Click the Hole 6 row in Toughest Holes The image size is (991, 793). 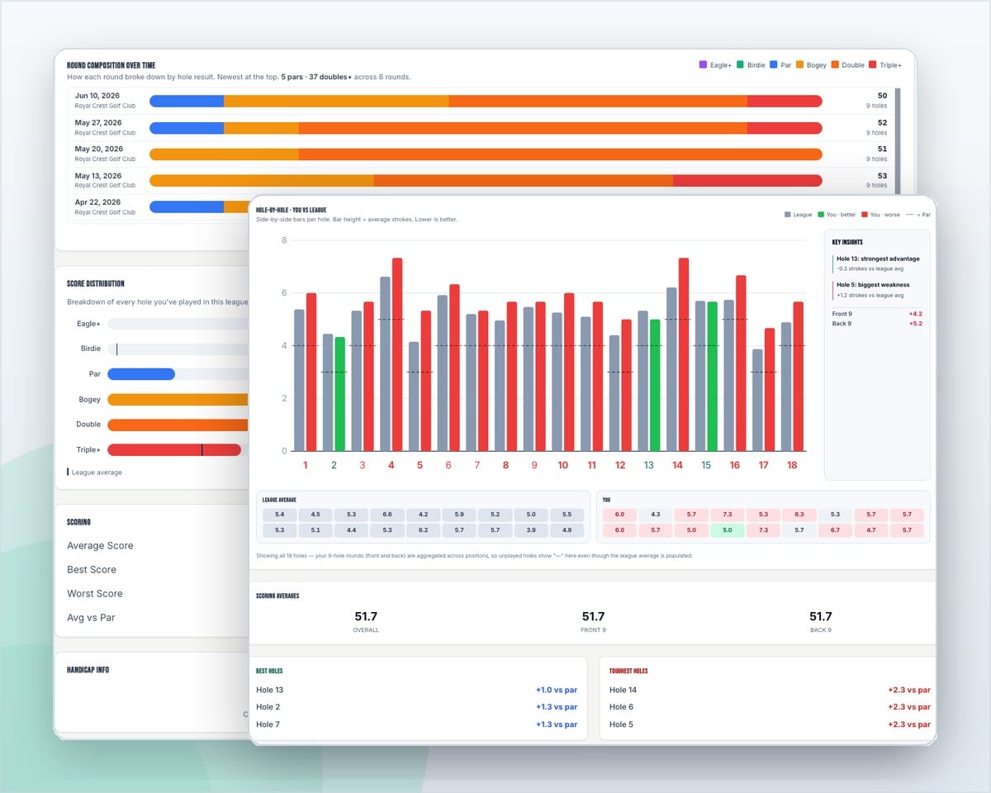pyautogui.click(x=770, y=707)
